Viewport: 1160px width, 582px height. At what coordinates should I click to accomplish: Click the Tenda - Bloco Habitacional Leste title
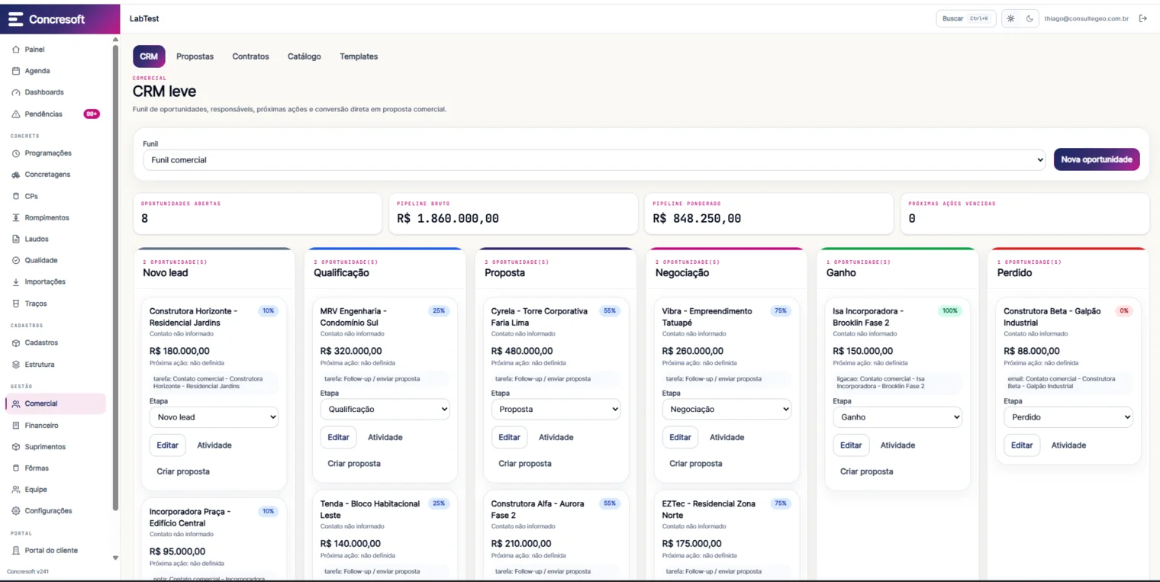click(370, 510)
